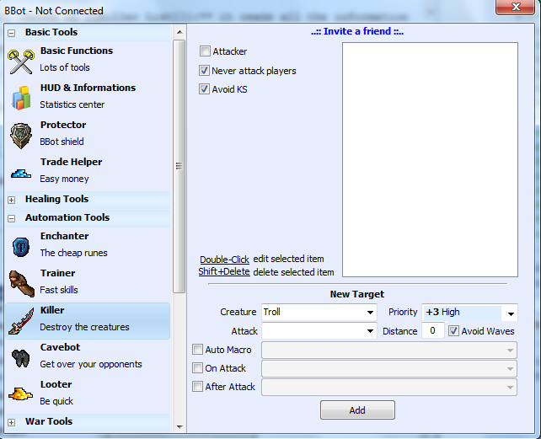Open the Creature dropdown showing Troll
Image resolution: width=541 pixels, height=439 pixels.
point(319,312)
